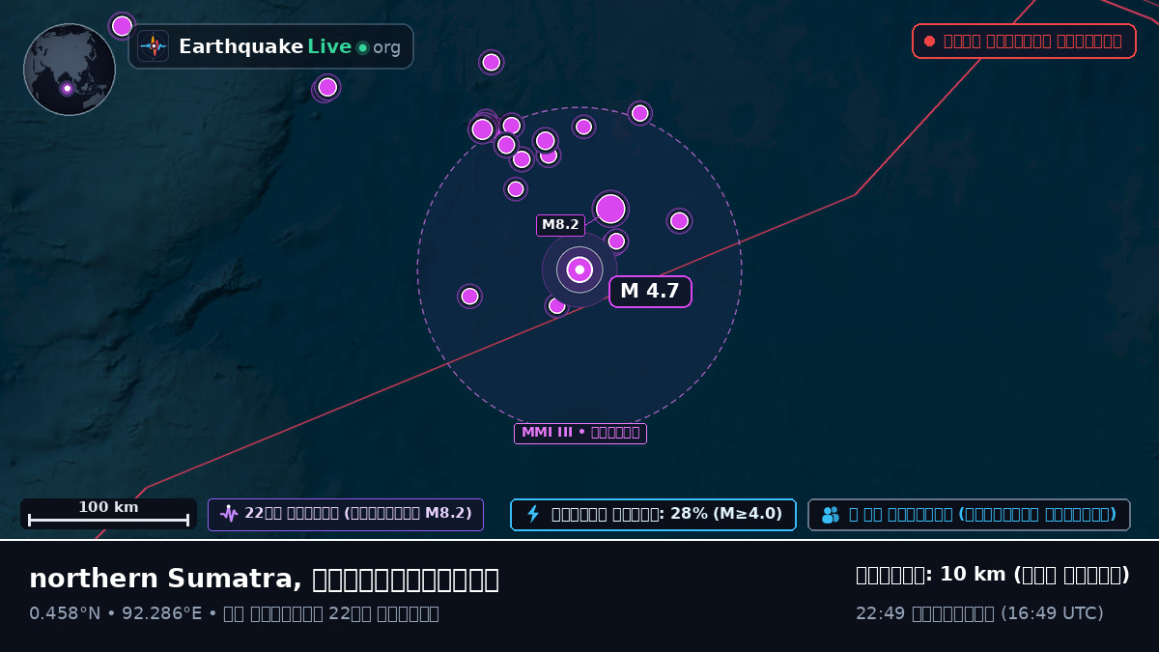The image size is (1159, 652).
Task: Click the 28% (M≥4.0) probability badge
Action: 653,514
